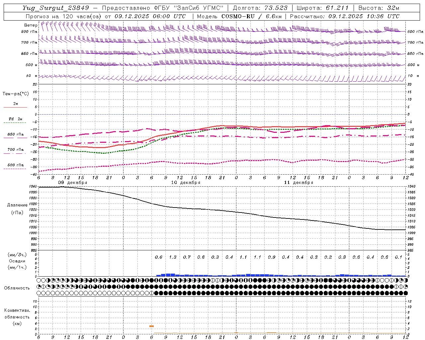Select 'Прогноз на 120 часа(ов)' forecast text
Image resolution: width=425 pixels, height=340 pixels.
[x=63, y=16]
